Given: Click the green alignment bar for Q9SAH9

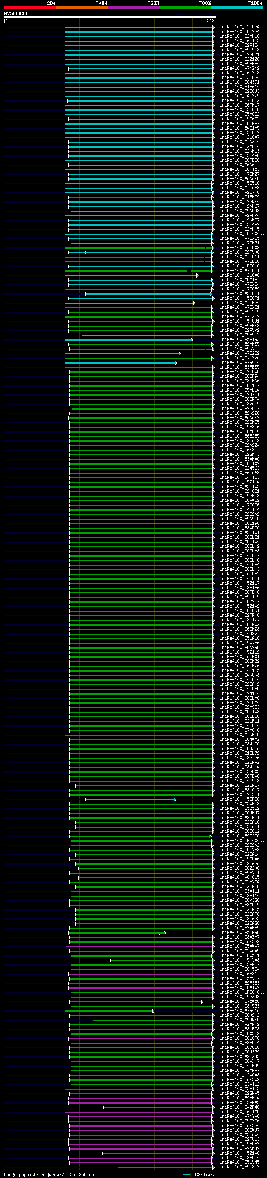Looking at the screenshot, I should tap(142, 684).
